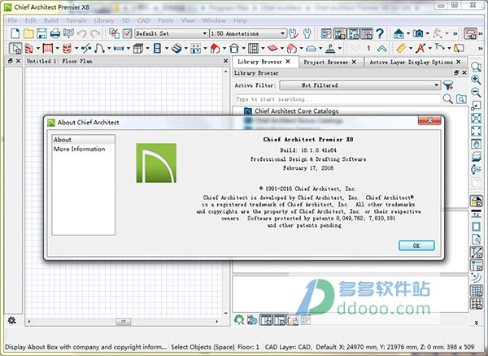Select the red Railing and Fence tool
The image size is (488, 356).
[48, 48]
